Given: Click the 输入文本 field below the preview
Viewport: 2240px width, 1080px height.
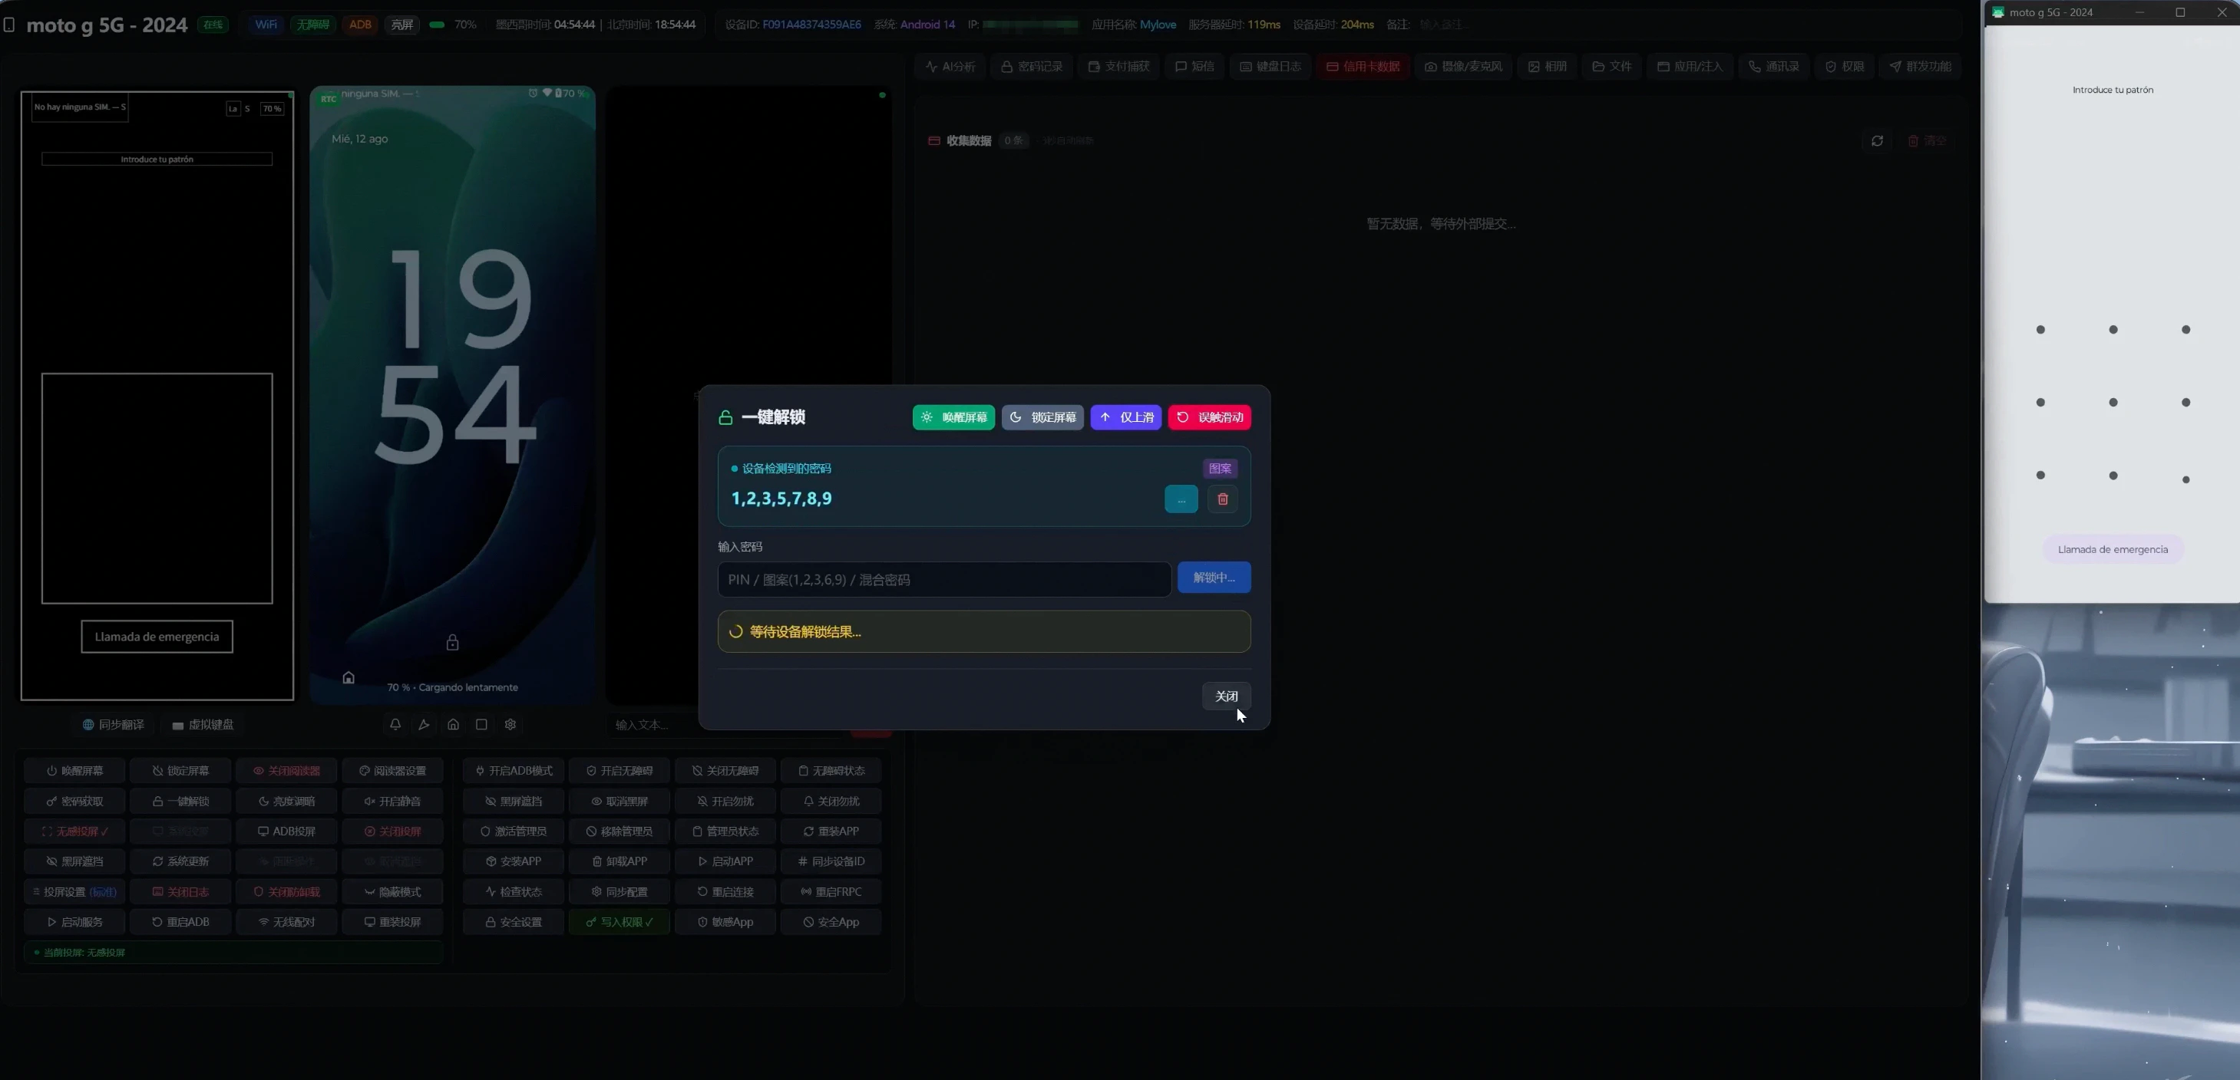Looking at the screenshot, I should (x=726, y=725).
